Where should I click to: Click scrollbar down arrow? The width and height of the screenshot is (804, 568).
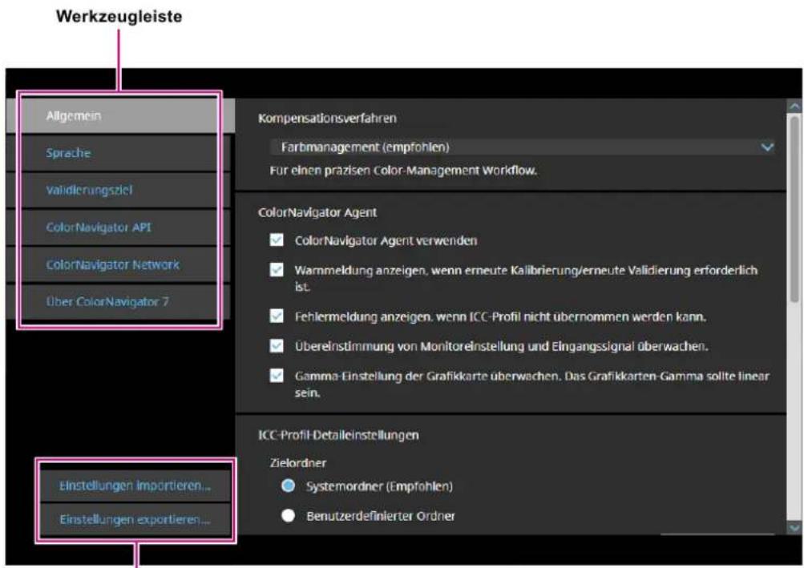[794, 527]
